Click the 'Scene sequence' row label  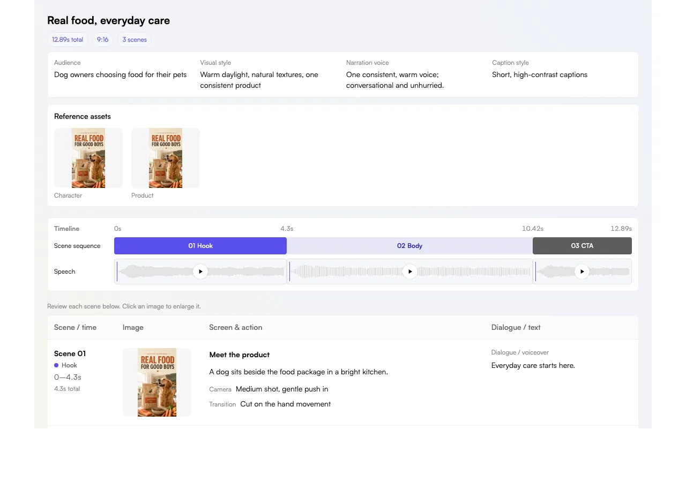(x=77, y=246)
